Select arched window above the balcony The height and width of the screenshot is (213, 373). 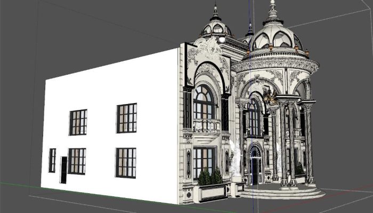click(204, 102)
